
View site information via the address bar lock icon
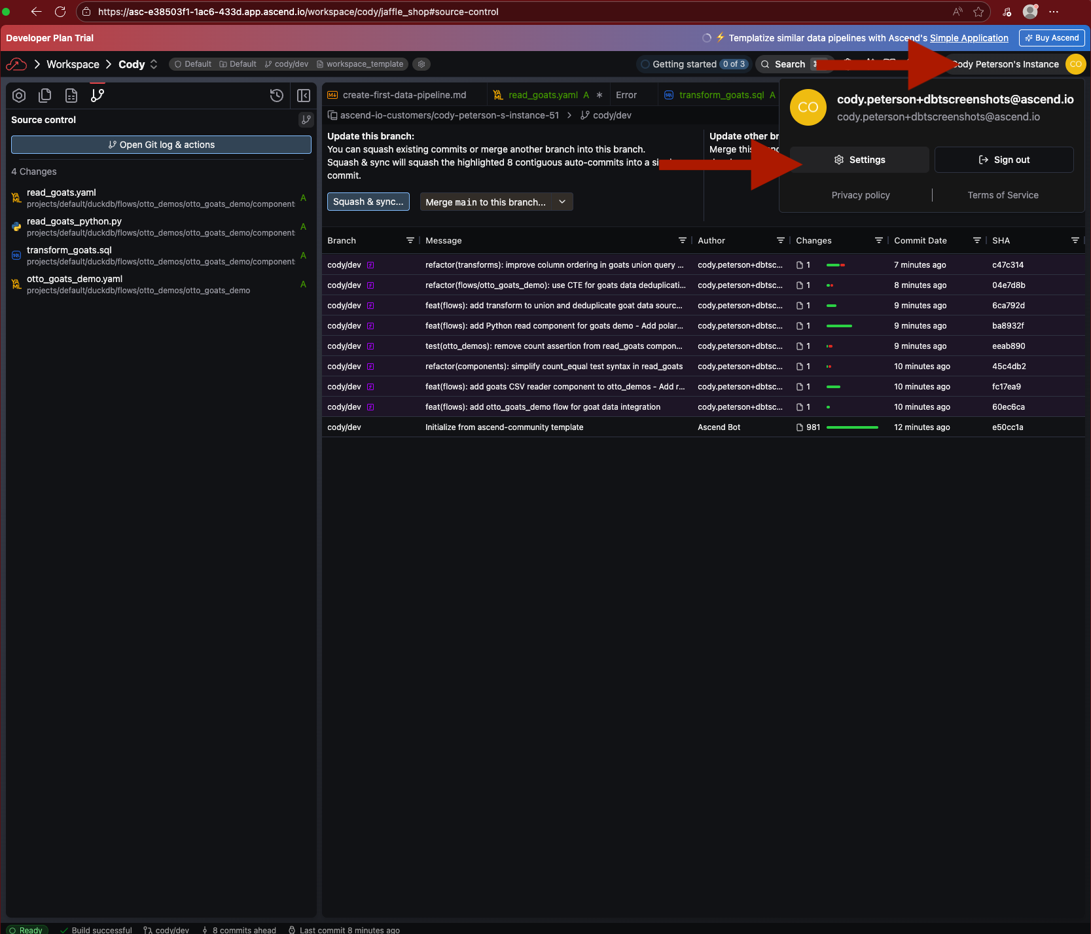pyautogui.click(x=86, y=12)
